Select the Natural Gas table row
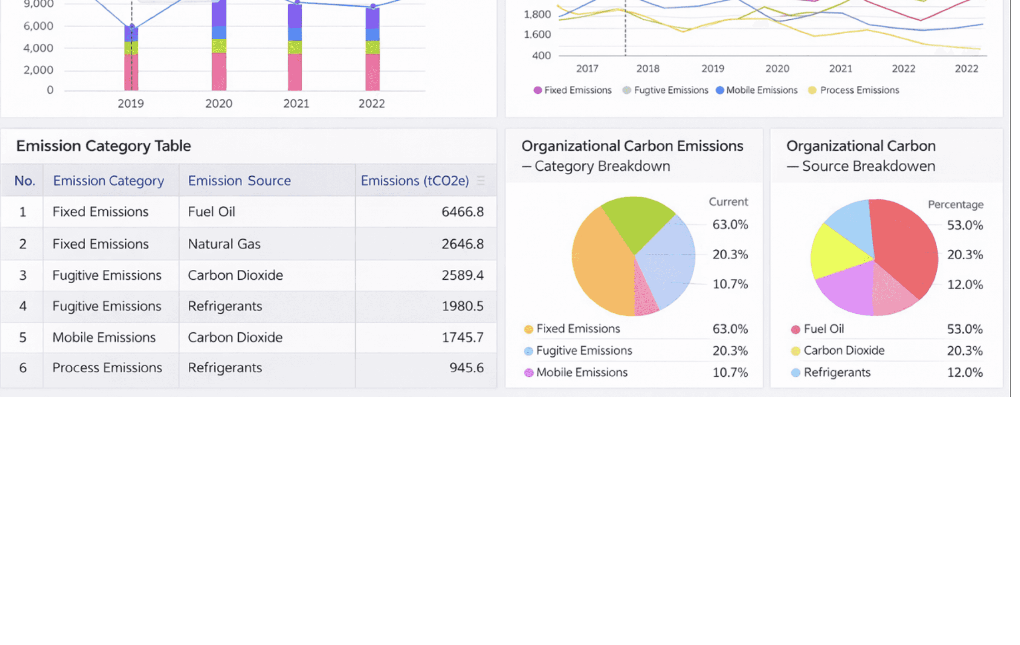 [x=224, y=244]
